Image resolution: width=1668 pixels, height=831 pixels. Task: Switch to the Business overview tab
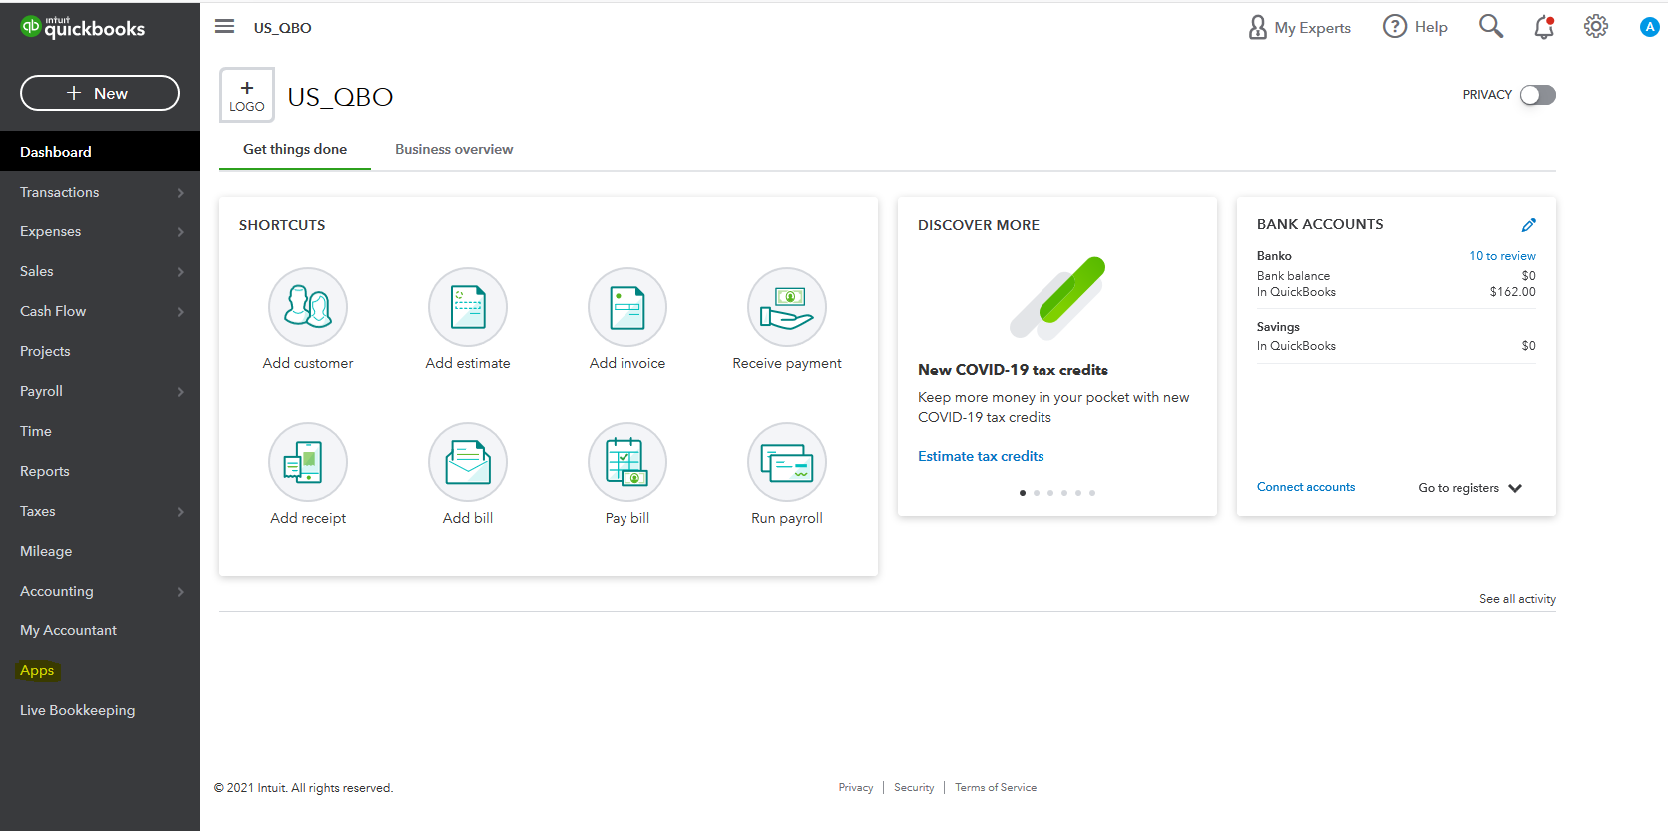(x=454, y=149)
